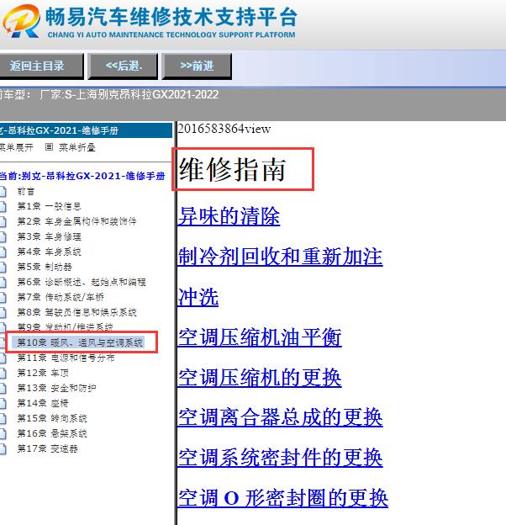Select 第10章 暖风、通风与空调系统
Screen dimensions: 506x525
[80, 342]
